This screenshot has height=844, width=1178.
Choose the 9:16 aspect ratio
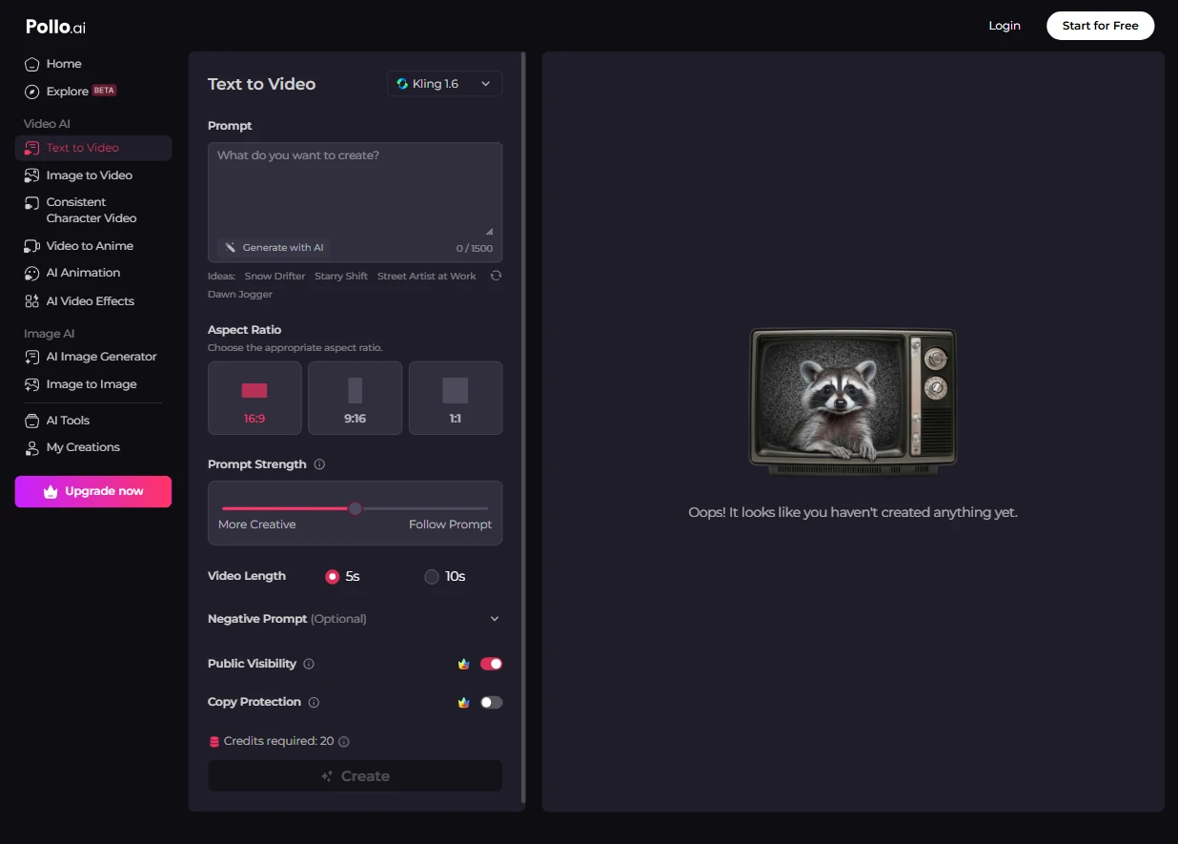(355, 398)
